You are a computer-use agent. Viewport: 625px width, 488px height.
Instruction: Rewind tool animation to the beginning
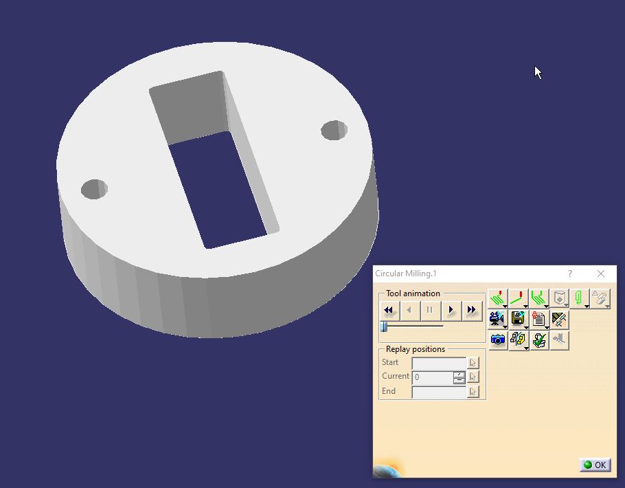[x=389, y=310]
